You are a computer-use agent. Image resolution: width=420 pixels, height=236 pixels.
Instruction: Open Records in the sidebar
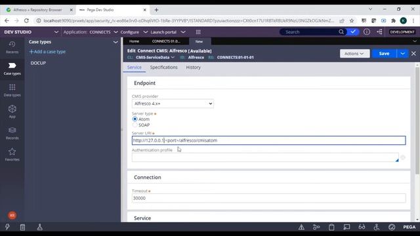(12, 133)
